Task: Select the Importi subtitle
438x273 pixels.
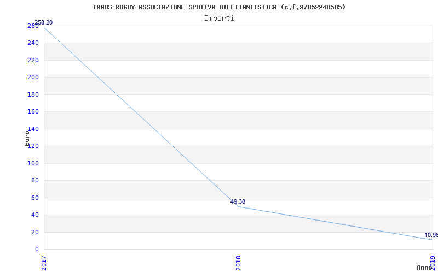Action: click(x=219, y=19)
